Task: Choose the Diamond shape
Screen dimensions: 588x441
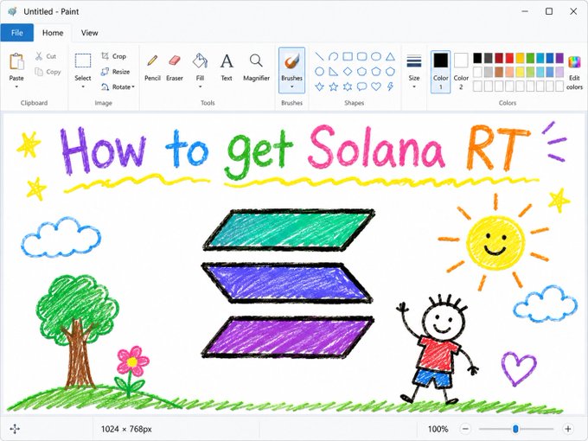Action: (x=348, y=71)
